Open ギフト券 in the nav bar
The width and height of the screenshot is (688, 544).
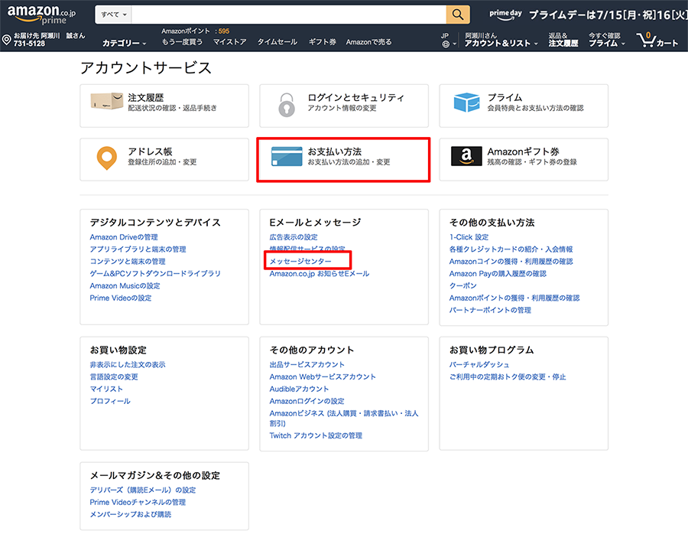[x=322, y=42]
